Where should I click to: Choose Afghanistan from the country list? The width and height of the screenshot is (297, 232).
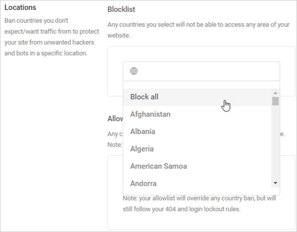coord(197,114)
